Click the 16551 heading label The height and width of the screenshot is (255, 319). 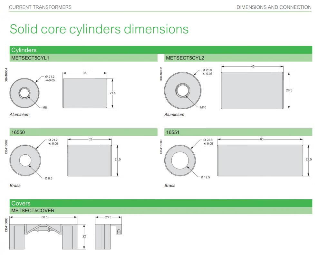coord(172,132)
